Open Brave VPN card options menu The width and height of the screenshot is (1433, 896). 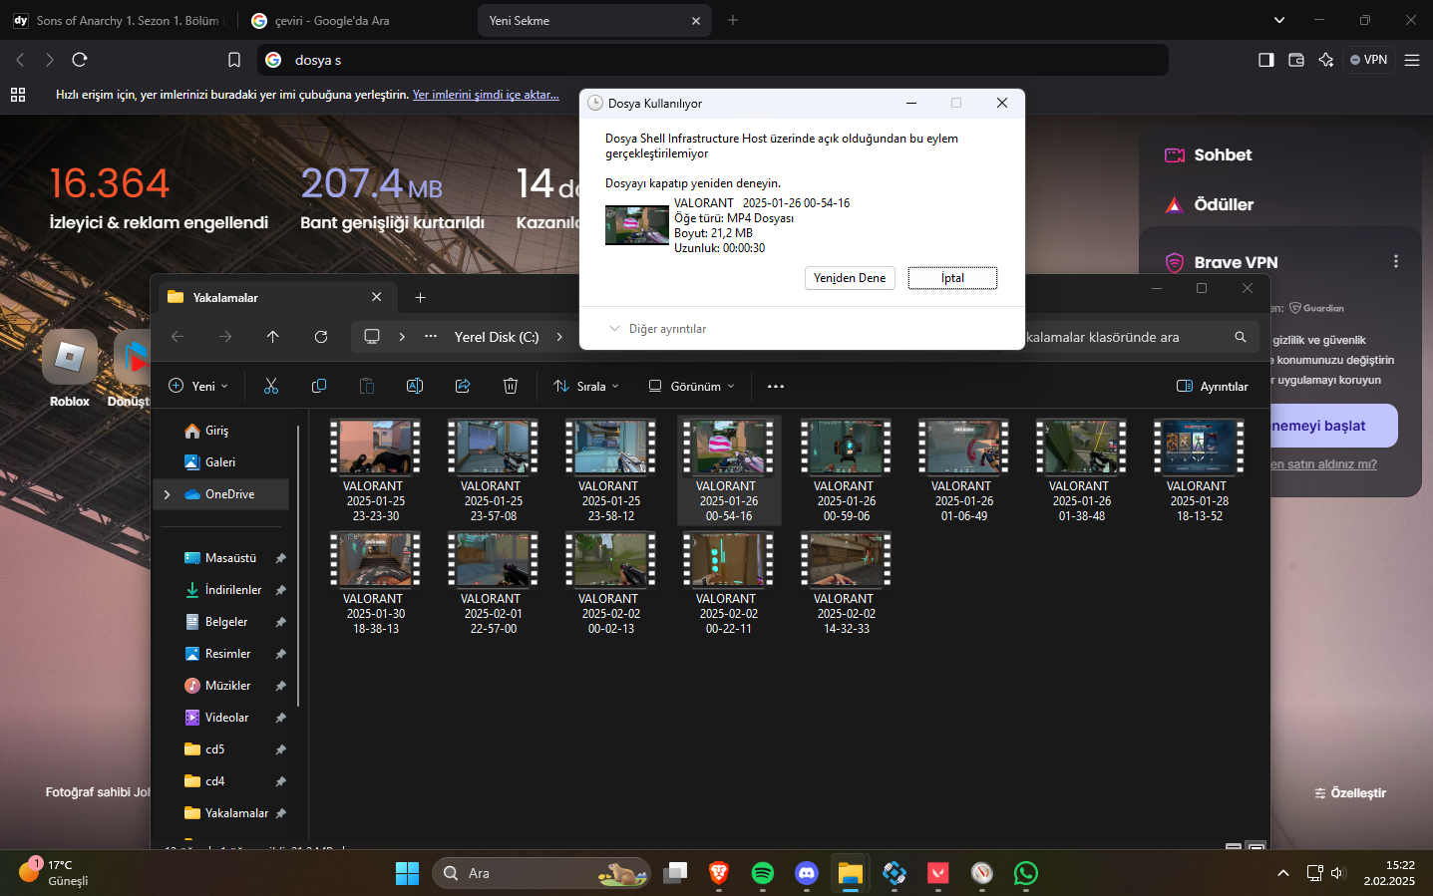click(1396, 261)
